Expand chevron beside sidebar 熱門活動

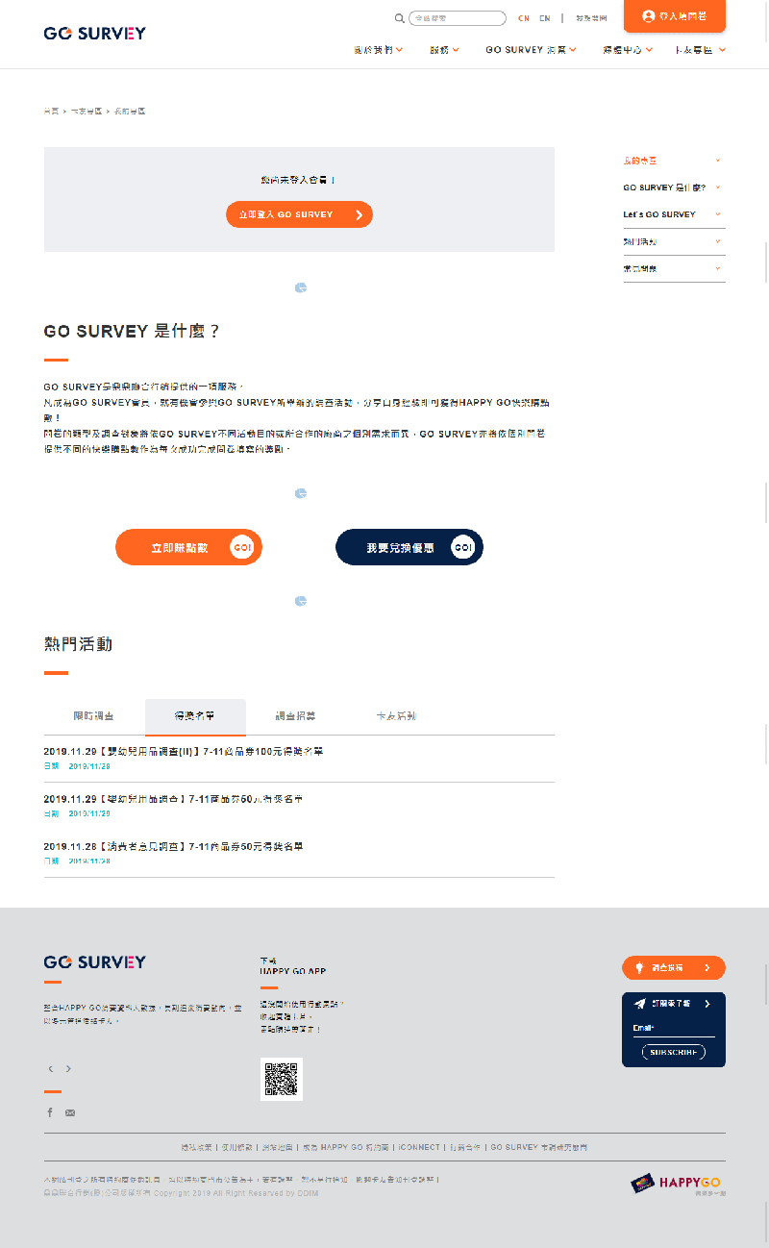(718, 241)
